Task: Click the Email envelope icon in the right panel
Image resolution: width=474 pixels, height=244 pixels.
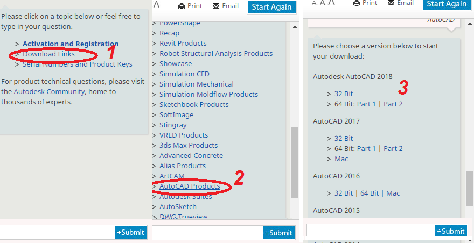Action: click(391, 3)
